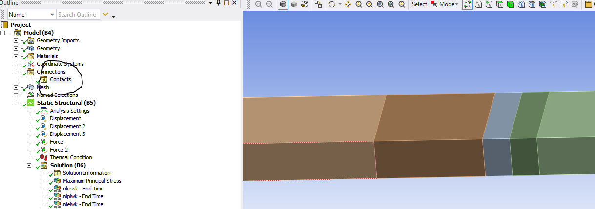The height and width of the screenshot is (209, 595).
Task: Select nlplwk - End Time result
Action: point(83,196)
